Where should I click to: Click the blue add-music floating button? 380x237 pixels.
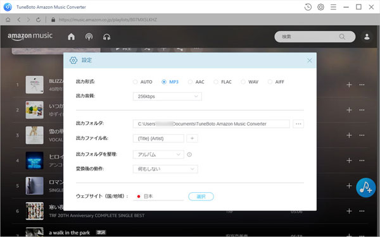click(x=365, y=188)
